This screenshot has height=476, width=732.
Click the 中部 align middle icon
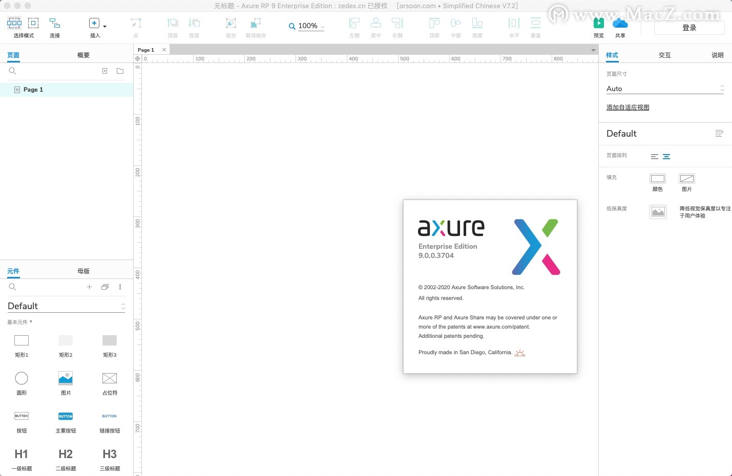[x=455, y=23]
